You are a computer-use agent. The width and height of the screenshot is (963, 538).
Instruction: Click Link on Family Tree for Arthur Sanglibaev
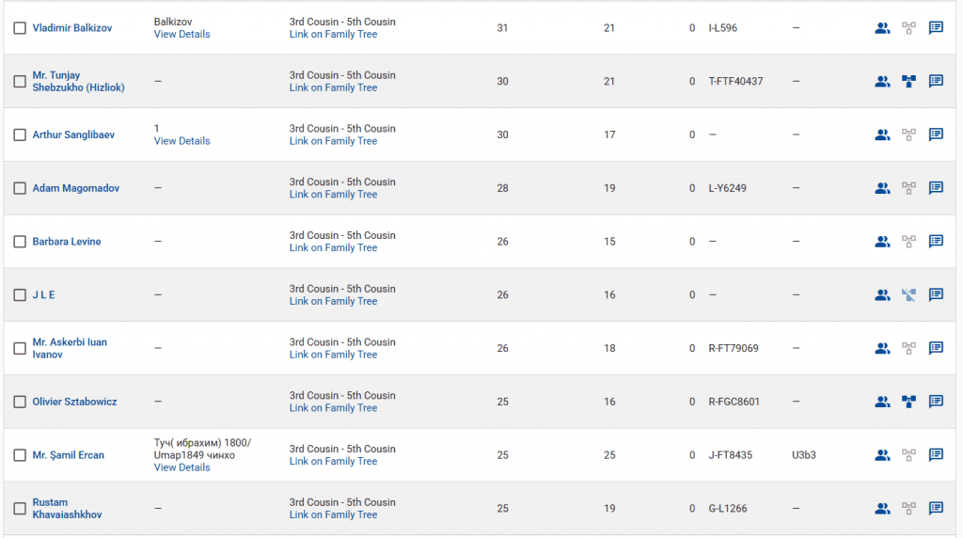[x=333, y=141]
